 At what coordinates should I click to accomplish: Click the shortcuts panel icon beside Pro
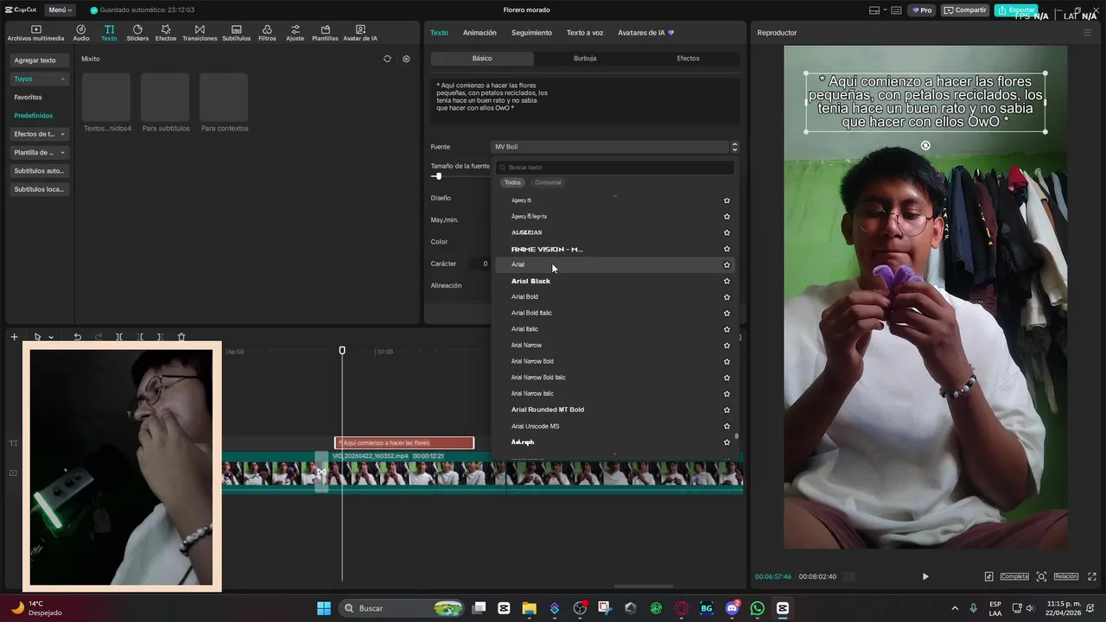[x=896, y=10]
